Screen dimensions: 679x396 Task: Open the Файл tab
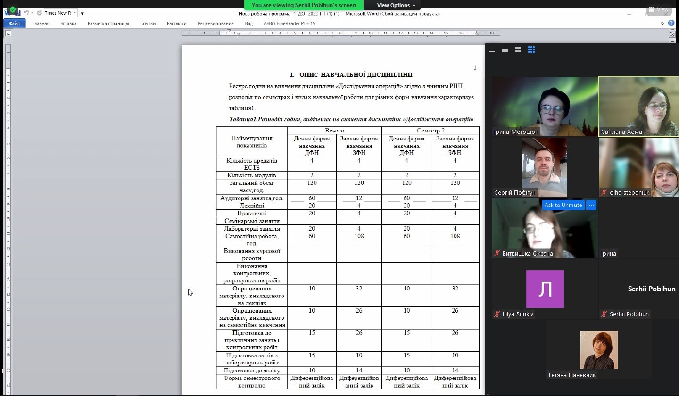point(14,23)
